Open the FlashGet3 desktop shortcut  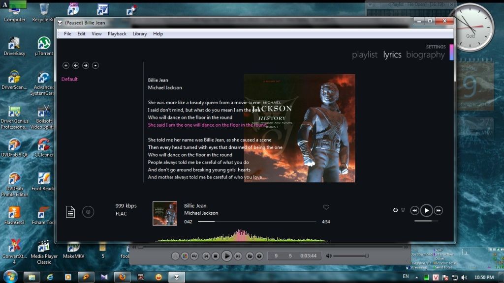pos(14,216)
